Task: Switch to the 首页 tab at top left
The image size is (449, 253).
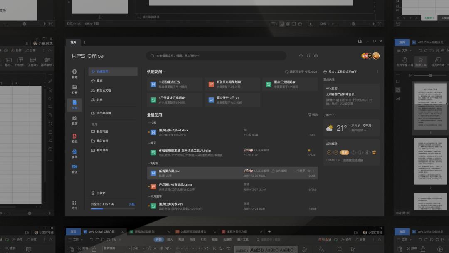Action: [x=74, y=42]
